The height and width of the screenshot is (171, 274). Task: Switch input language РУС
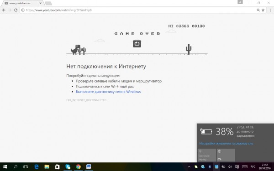(x=253, y=167)
